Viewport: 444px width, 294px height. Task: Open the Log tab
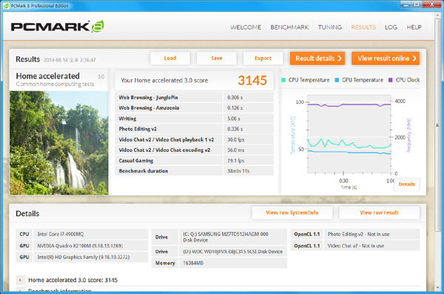click(x=391, y=27)
